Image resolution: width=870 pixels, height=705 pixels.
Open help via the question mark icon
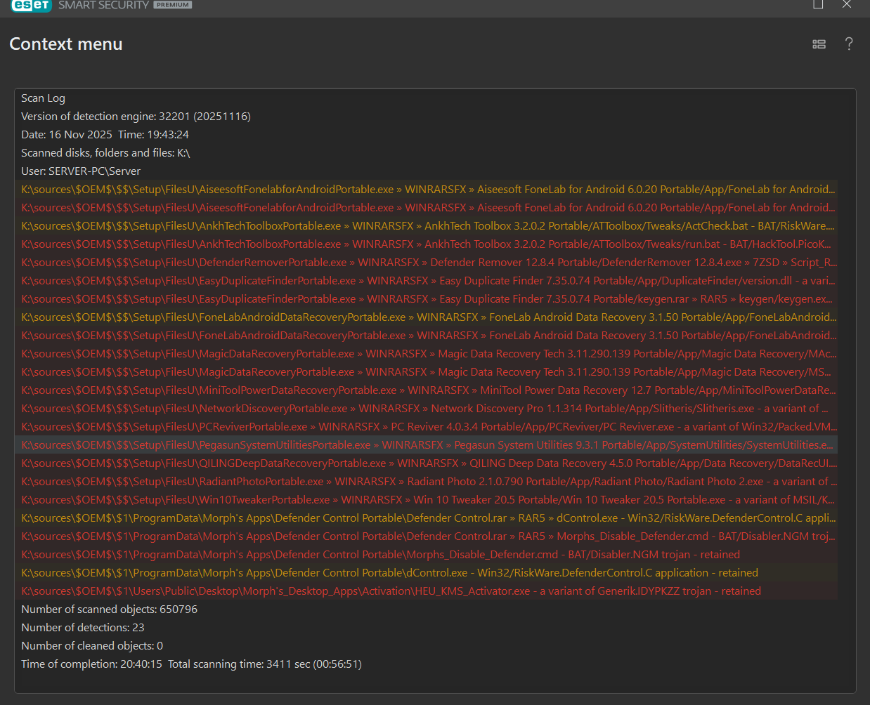coord(849,44)
